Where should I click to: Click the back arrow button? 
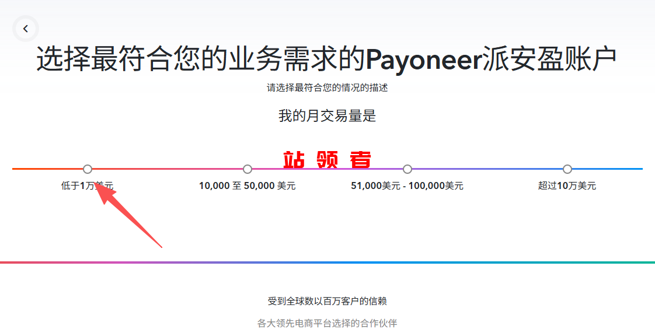pos(26,29)
